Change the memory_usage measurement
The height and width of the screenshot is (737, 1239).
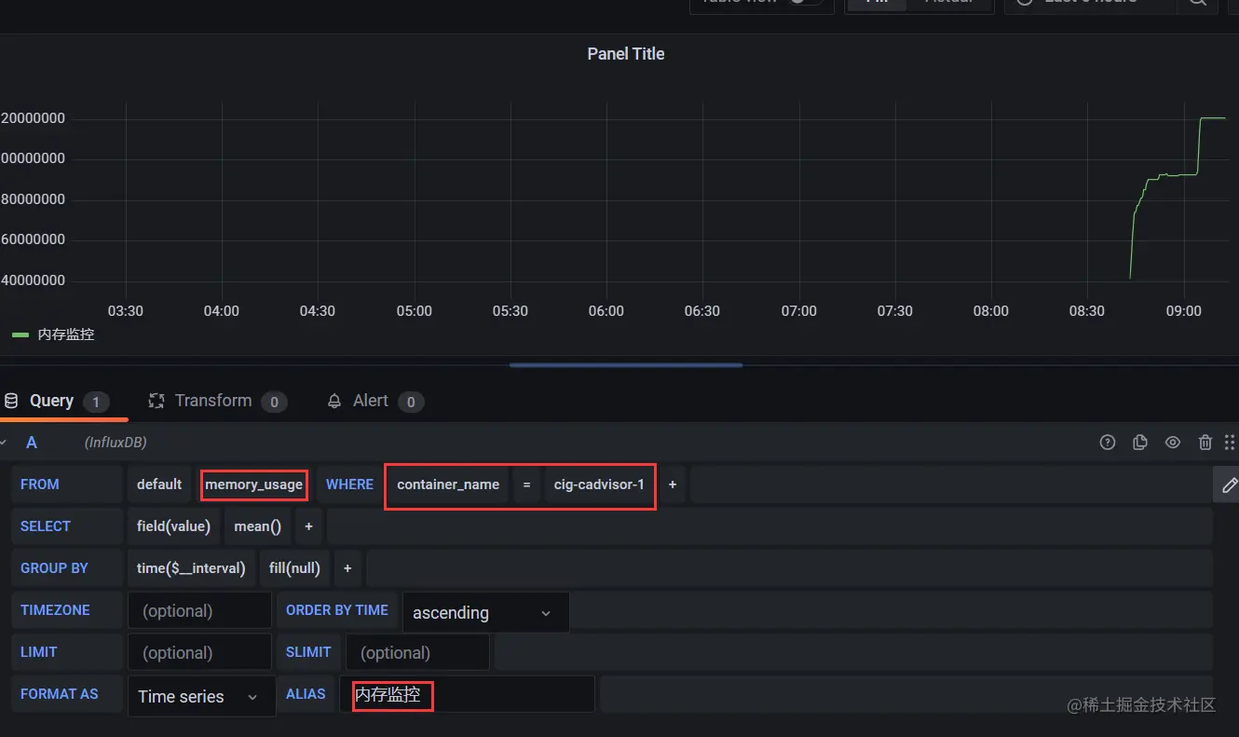[x=253, y=485]
